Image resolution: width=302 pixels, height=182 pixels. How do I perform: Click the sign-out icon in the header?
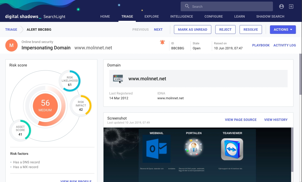pos(291,6)
